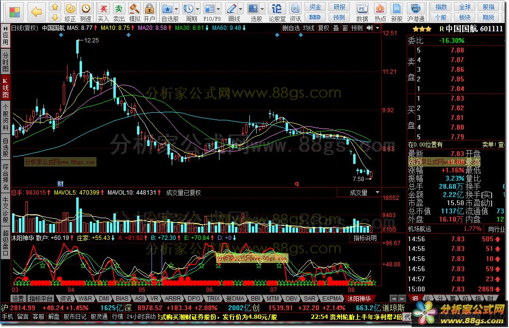Expand the 选股 dropdown arrow
This screenshot has width=509, height=328.
(x=262, y=9)
